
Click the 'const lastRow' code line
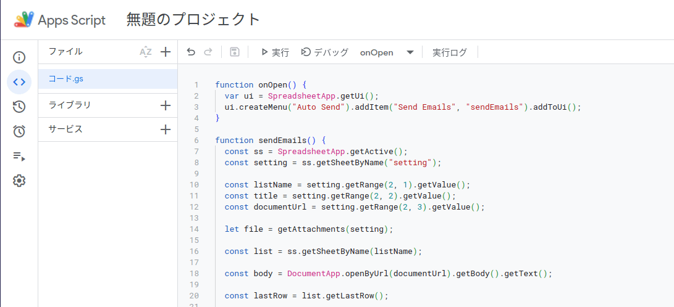pos(306,296)
